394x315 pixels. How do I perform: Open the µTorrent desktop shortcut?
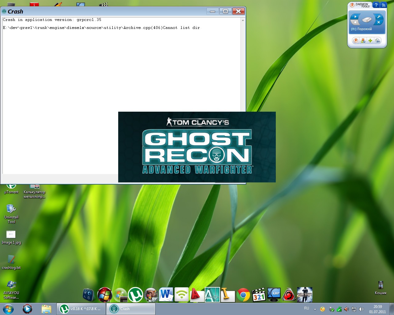pos(11,189)
